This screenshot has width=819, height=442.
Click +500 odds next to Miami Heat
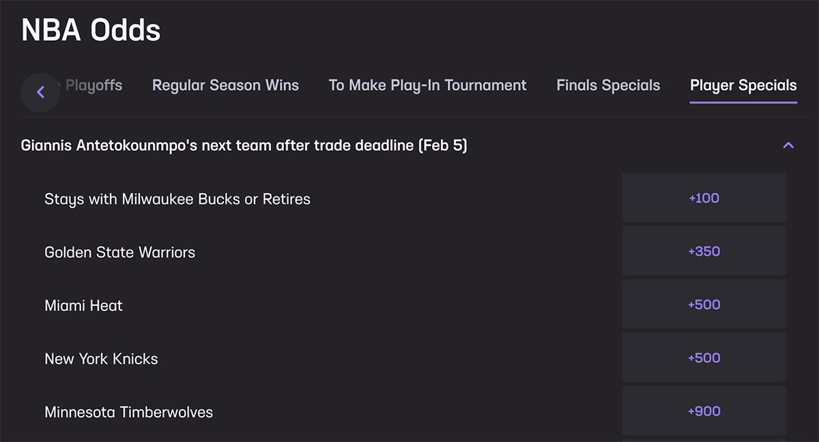[704, 304]
